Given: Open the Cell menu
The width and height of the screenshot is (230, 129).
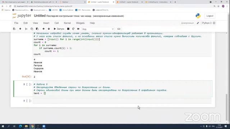Looking at the screenshot, I should pyautogui.click(x=56, y=23).
